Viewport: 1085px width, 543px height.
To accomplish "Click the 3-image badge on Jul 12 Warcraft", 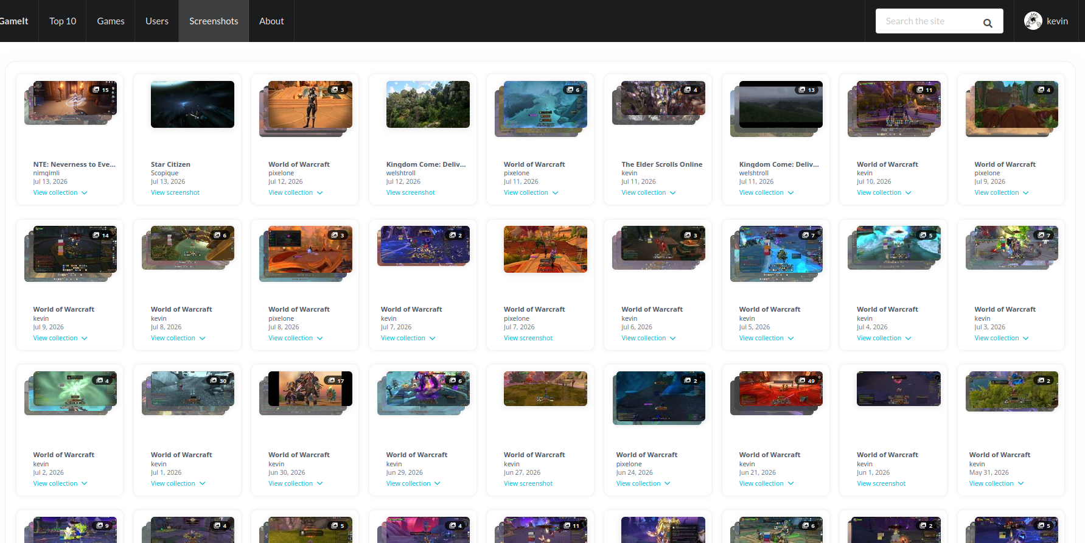I will pyautogui.click(x=337, y=89).
